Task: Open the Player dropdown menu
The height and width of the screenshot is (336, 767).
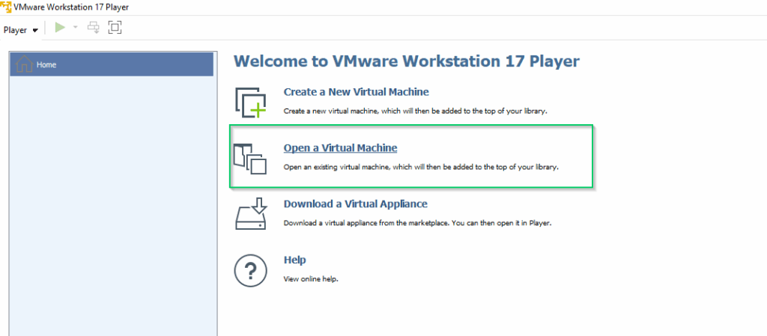Action: [x=20, y=30]
